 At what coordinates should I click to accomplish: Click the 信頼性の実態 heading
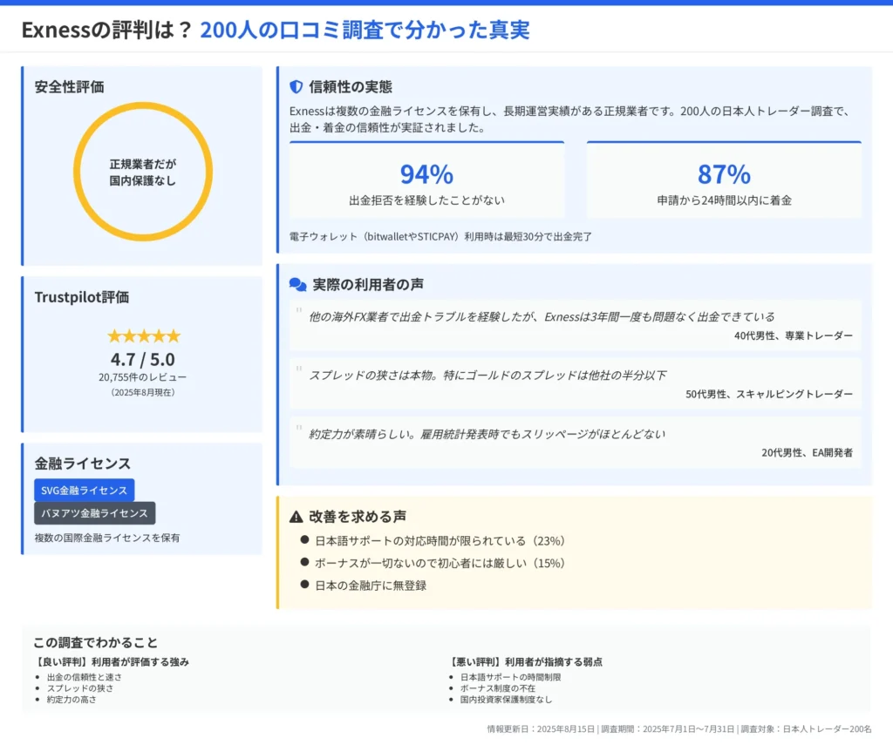pos(351,86)
